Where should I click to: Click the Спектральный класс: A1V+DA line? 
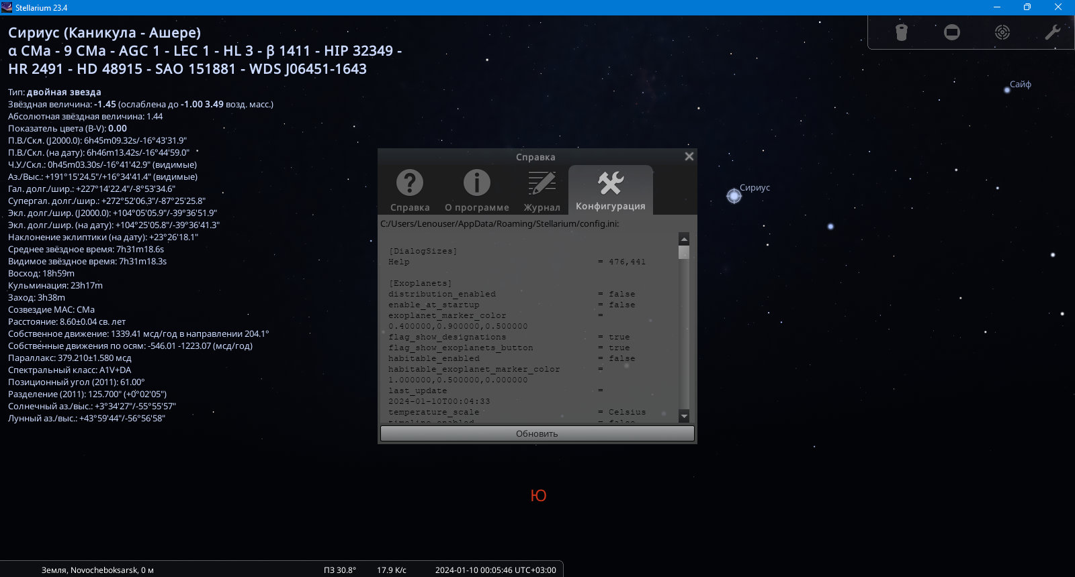(69, 370)
